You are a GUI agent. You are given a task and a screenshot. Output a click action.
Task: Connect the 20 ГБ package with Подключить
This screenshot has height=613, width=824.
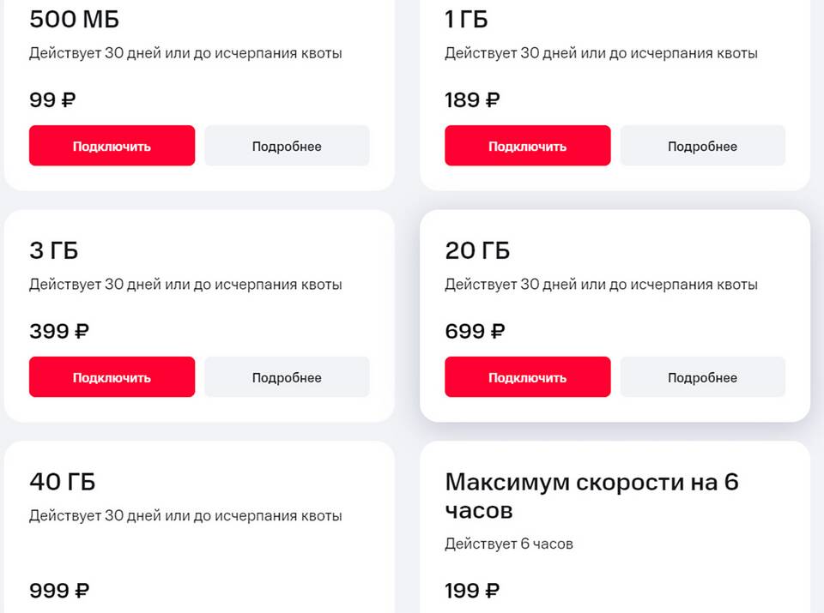point(527,377)
